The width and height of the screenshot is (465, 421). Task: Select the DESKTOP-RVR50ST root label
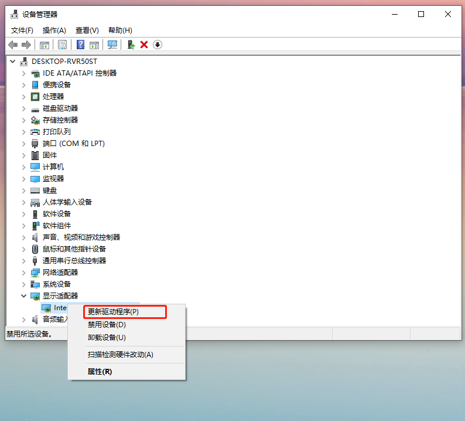point(64,62)
